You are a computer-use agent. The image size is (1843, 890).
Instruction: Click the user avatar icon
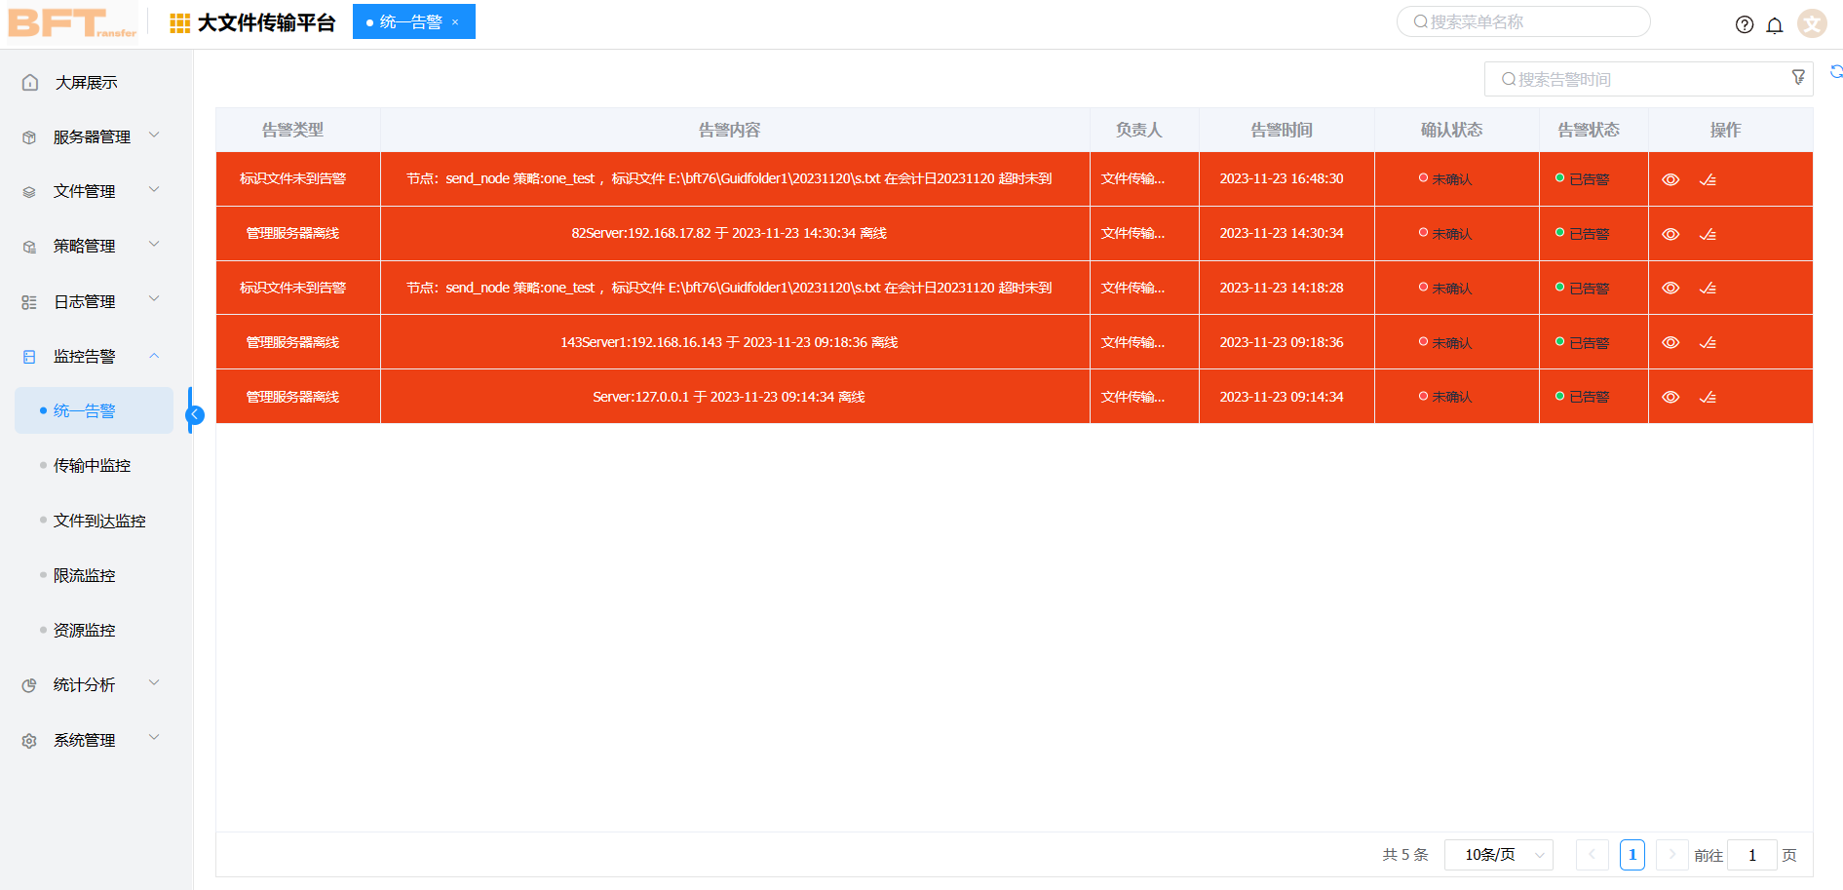point(1812,23)
